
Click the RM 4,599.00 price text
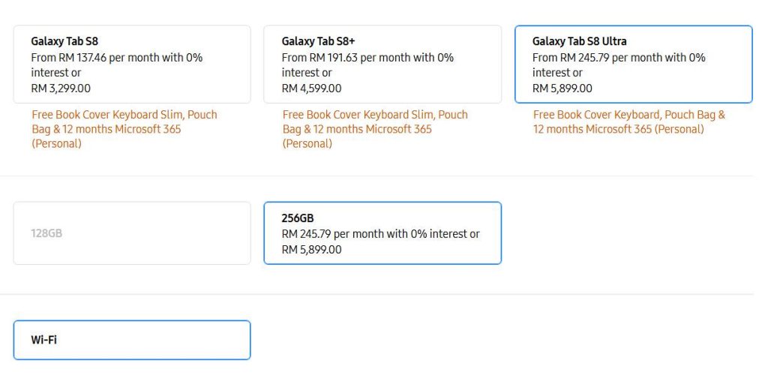point(311,88)
